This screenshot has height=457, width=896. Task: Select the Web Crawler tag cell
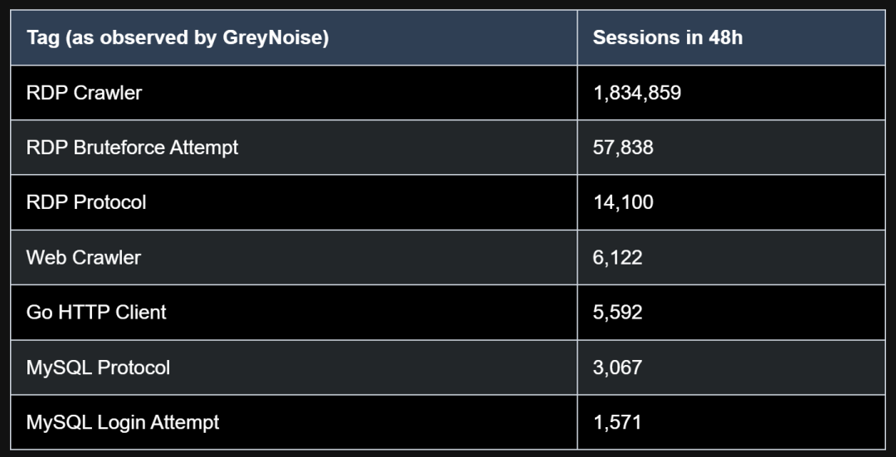pyautogui.click(x=84, y=257)
